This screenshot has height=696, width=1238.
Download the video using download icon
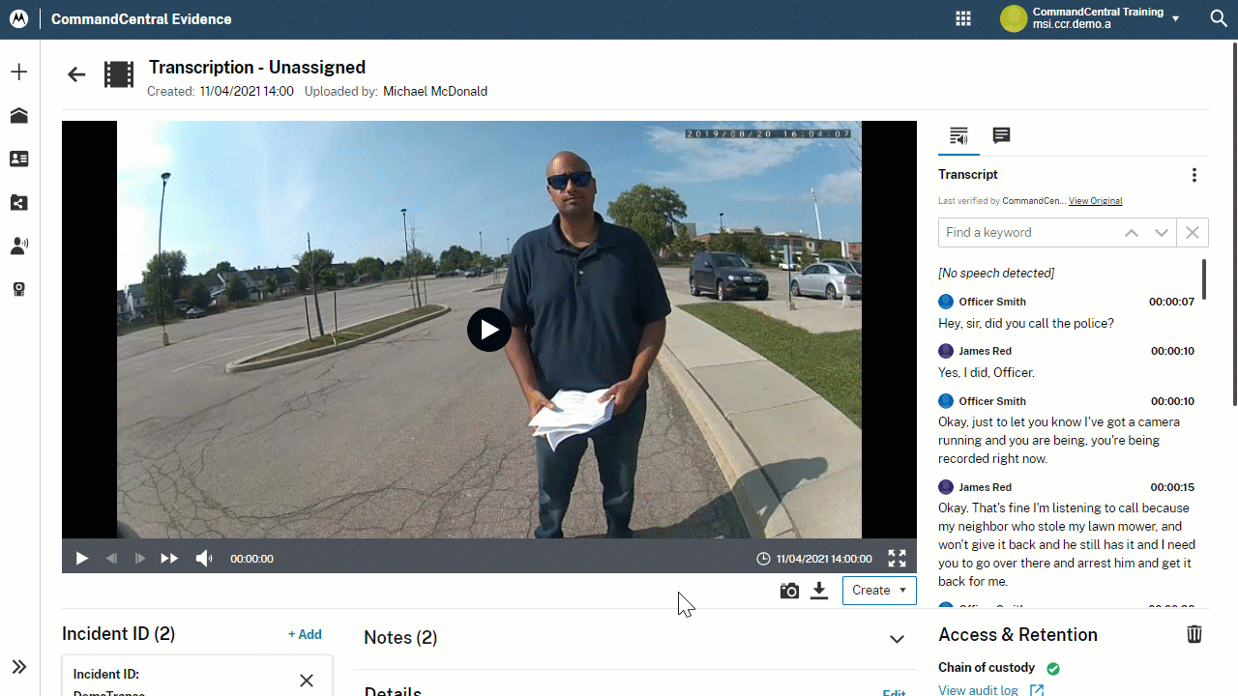[819, 591]
